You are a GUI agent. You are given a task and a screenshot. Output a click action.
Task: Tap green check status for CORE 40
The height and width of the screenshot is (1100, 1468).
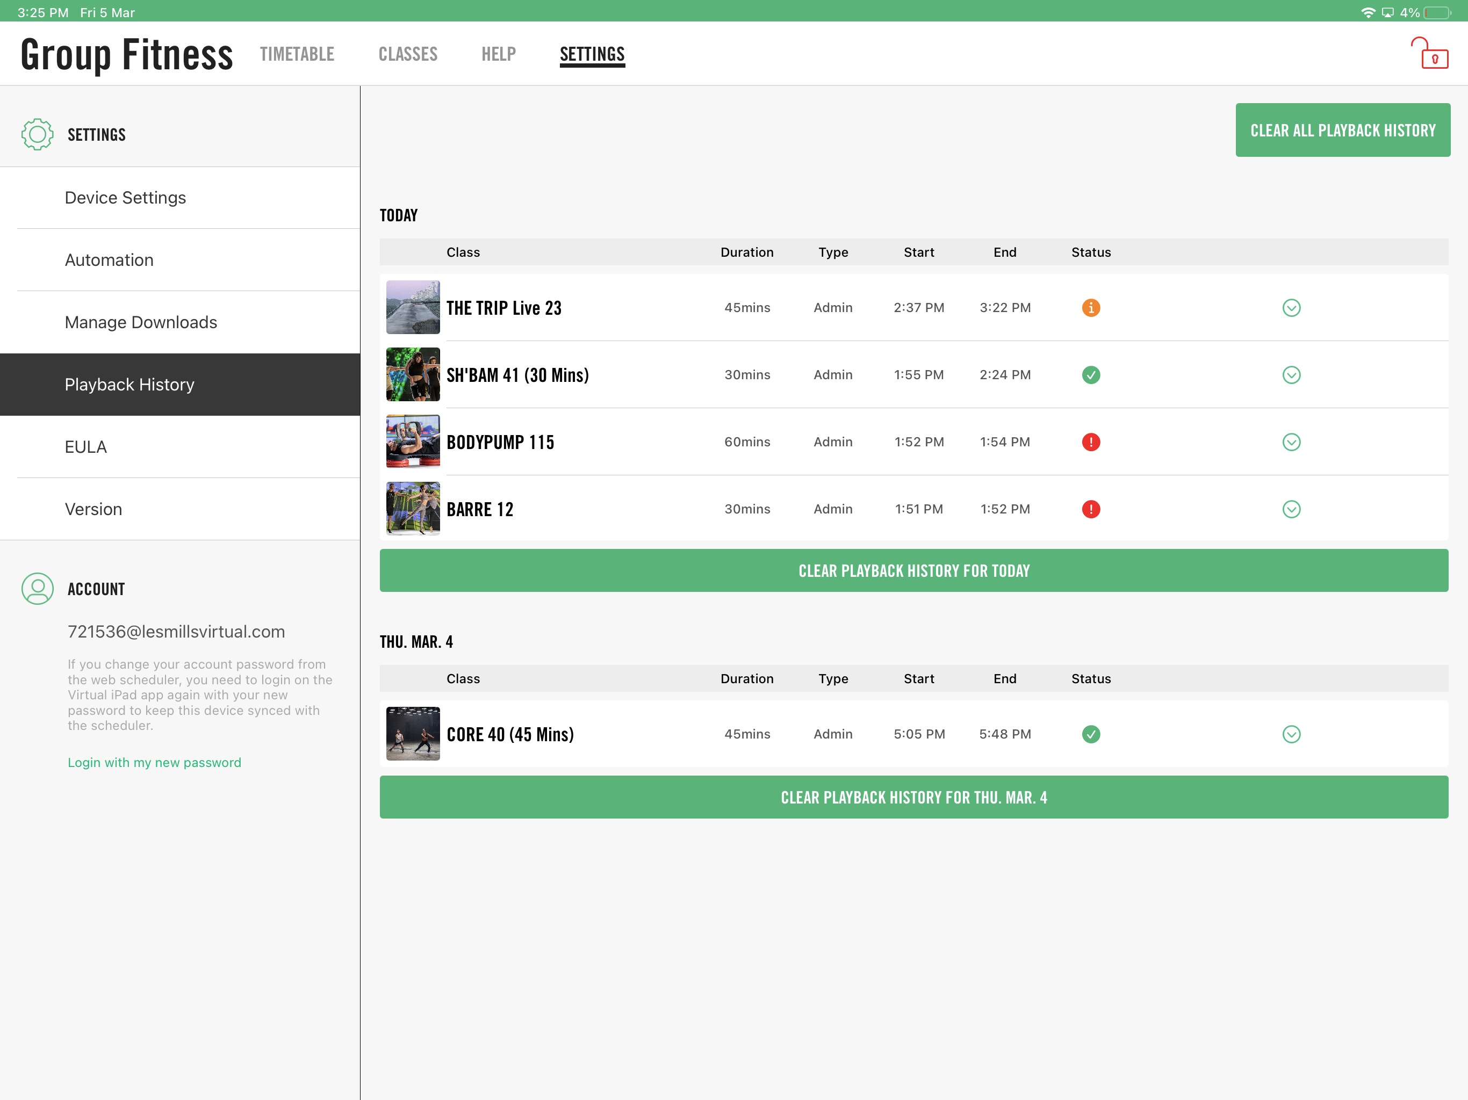pos(1090,734)
